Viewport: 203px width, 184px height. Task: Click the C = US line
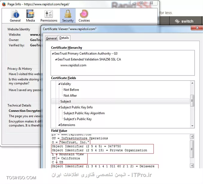tap(57, 162)
